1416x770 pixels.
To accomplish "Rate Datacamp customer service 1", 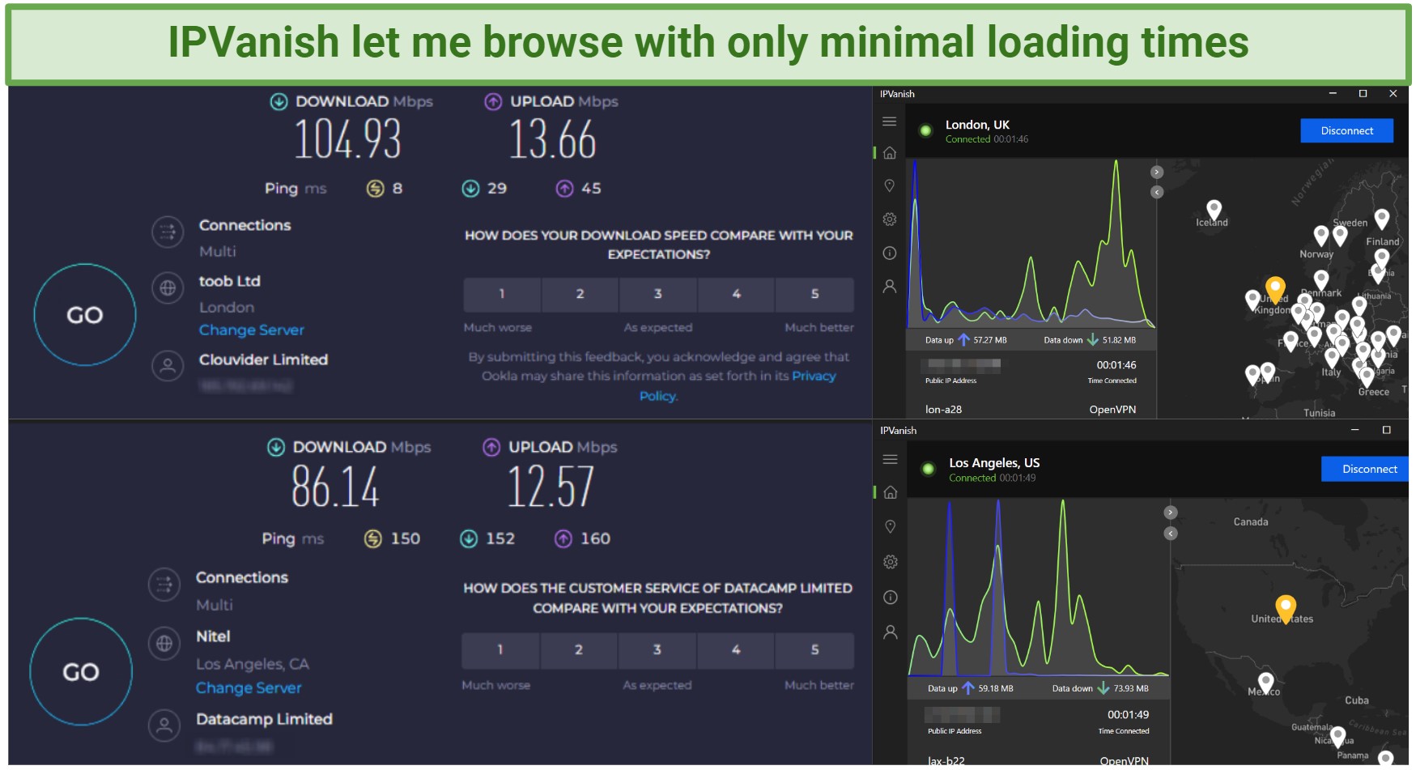I will pyautogui.click(x=500, y=650).
